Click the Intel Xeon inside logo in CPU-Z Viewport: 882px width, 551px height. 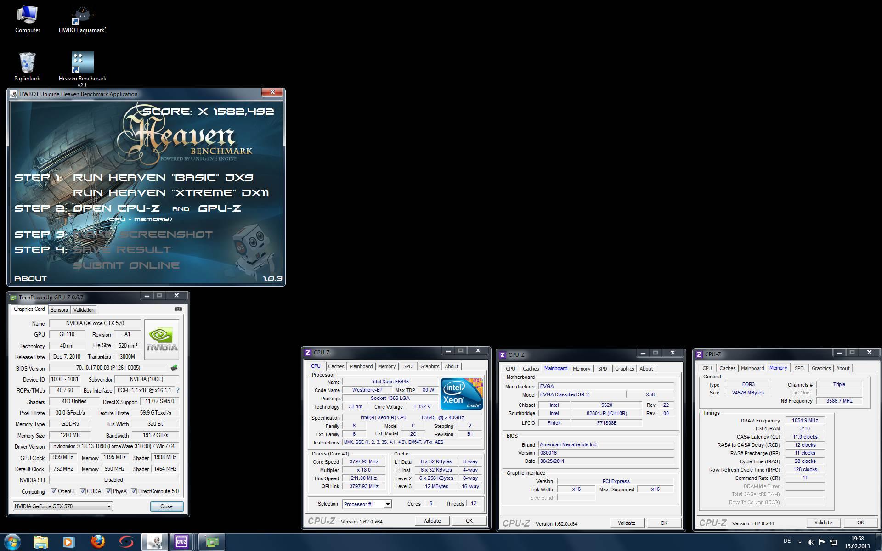tap(462, 394)
